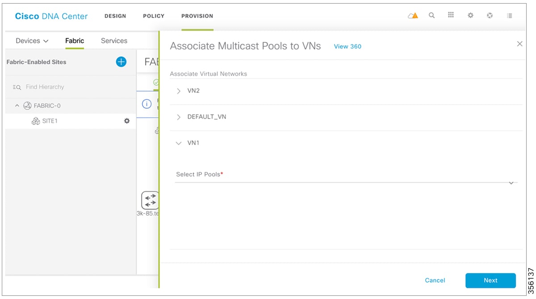Click the globe help icon

pyautogui.click(x=490, y=16)
